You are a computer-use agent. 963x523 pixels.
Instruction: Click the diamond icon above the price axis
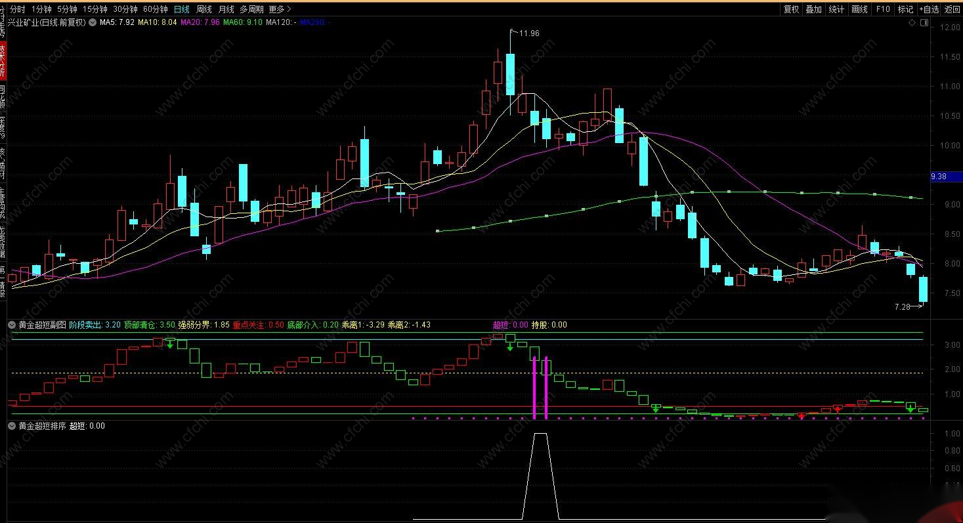tap(912, 23)
